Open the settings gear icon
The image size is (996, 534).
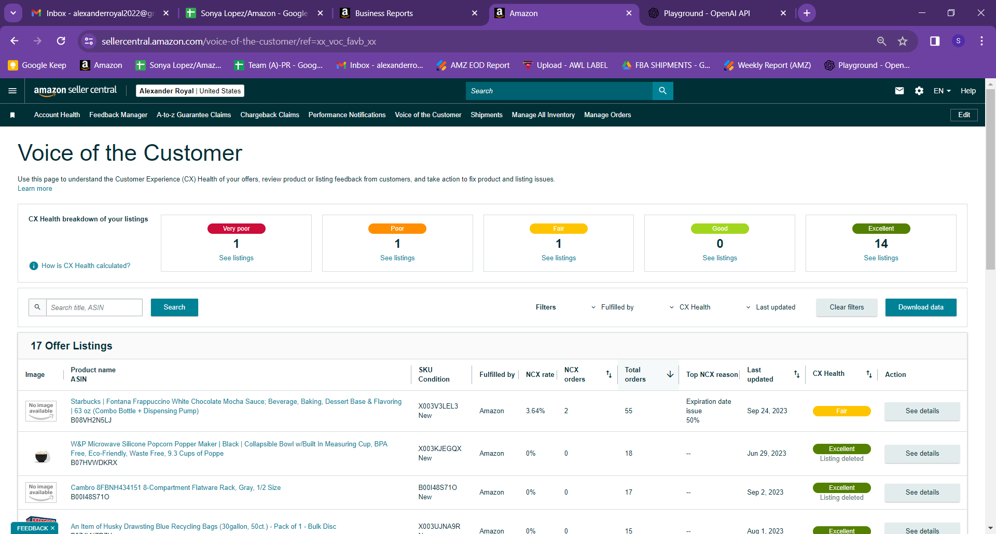[x=919, y=91]
